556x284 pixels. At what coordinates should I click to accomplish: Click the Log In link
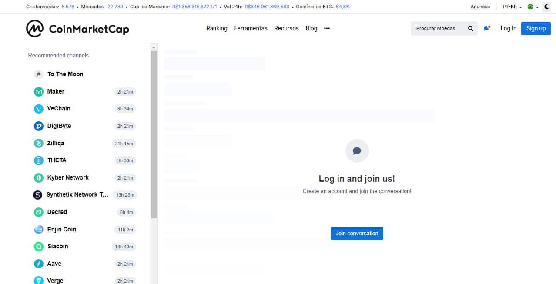pyautogui.click(x=508, y=28)
